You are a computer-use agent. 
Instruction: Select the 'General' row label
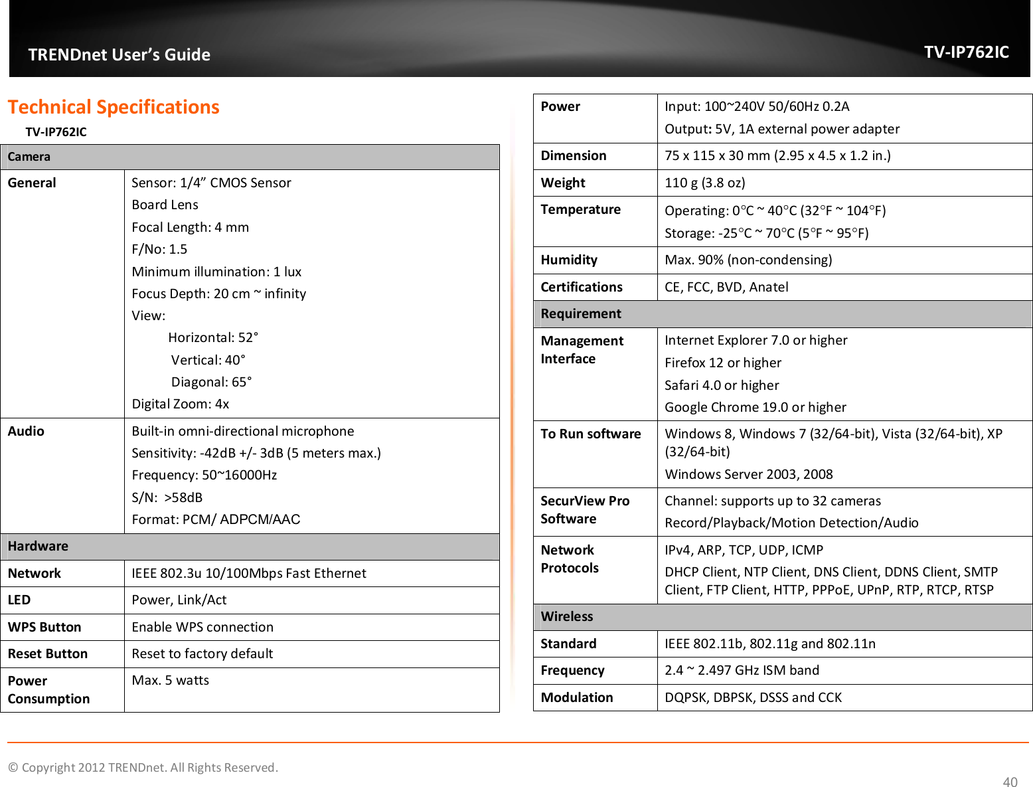click(32, 183)
